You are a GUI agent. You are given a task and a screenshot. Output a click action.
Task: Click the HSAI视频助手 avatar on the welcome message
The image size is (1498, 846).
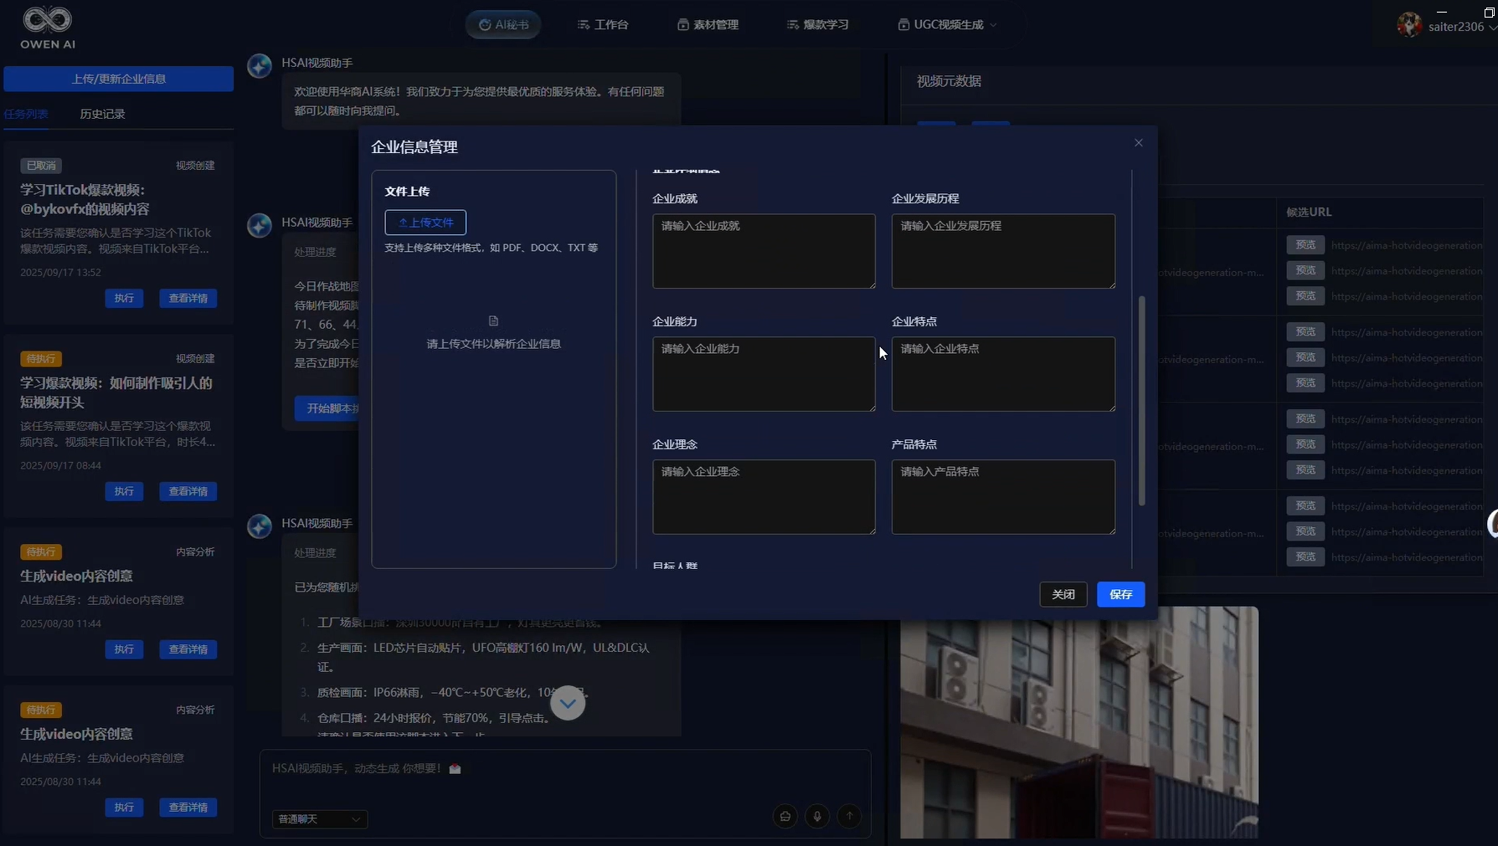pos(260,65)
